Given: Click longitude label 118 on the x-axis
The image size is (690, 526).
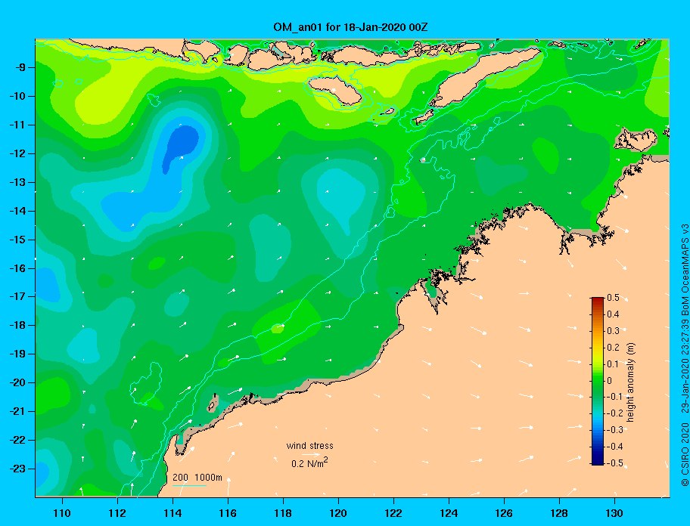Looking at the screenshot, I should coord(283,513).
